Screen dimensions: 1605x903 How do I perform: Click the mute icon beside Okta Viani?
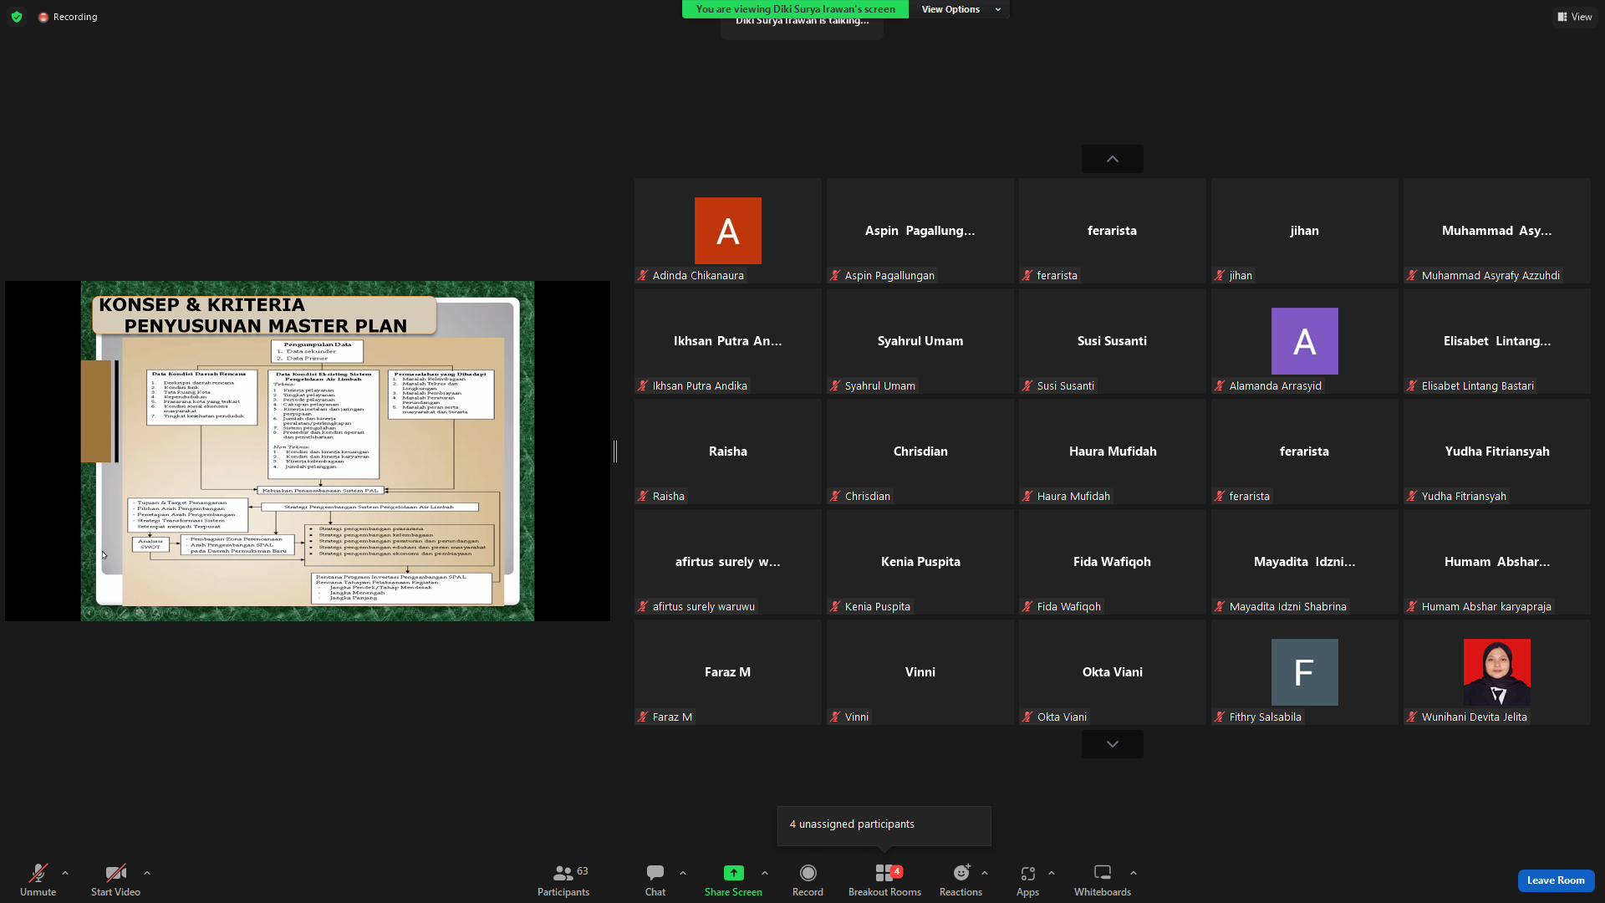pos(1027,717)
